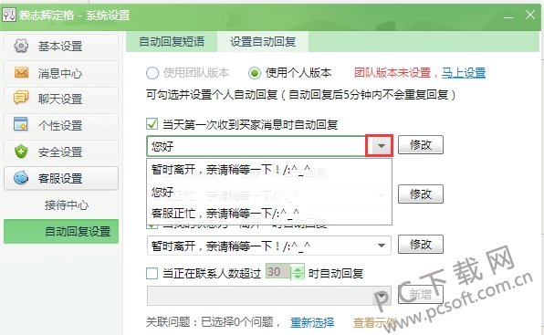This screenshot has width=544, height=335.
Task: Open 消息中心 settings section
Action: coord(61,72)
